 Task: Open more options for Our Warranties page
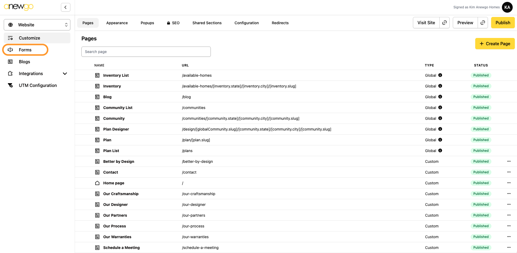point(509,237)
